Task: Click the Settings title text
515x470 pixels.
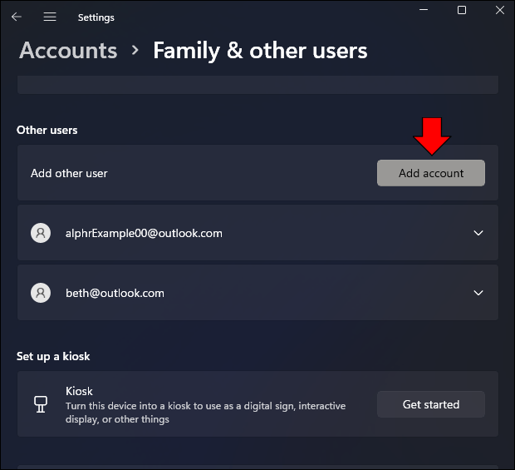Action: [x=96, y=17]
